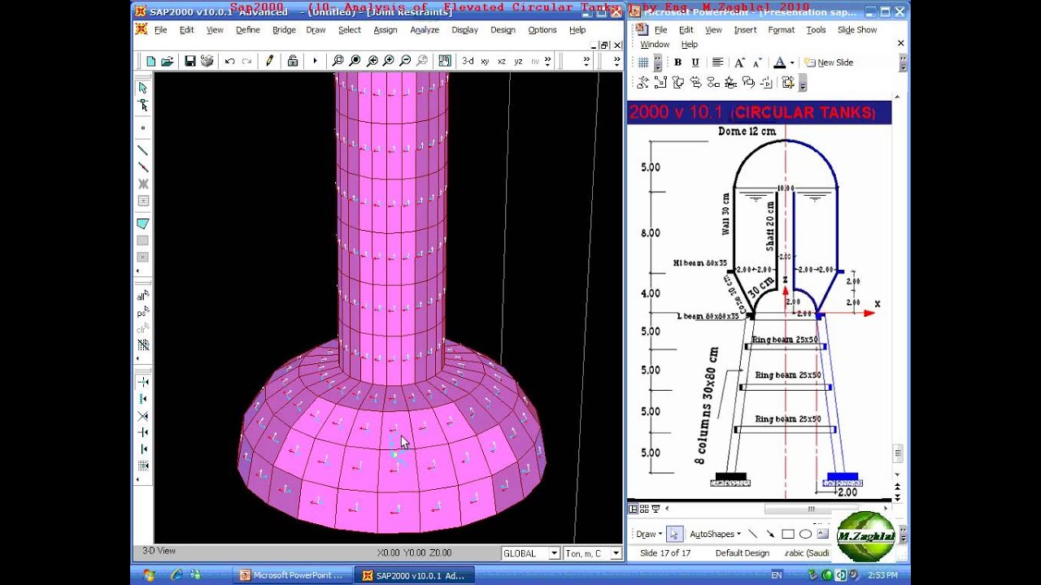Select the Arrow drawing tool in PowerPoint
1041x585 pixels.
770,534
